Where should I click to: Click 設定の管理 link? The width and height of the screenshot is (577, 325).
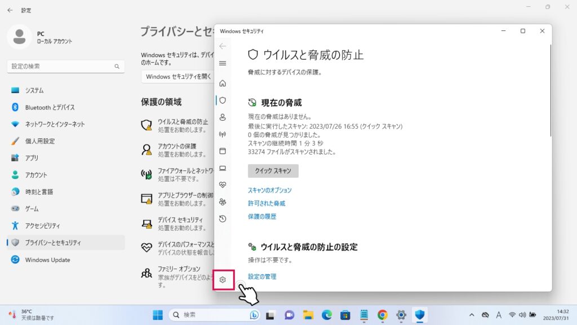[262, 276]
